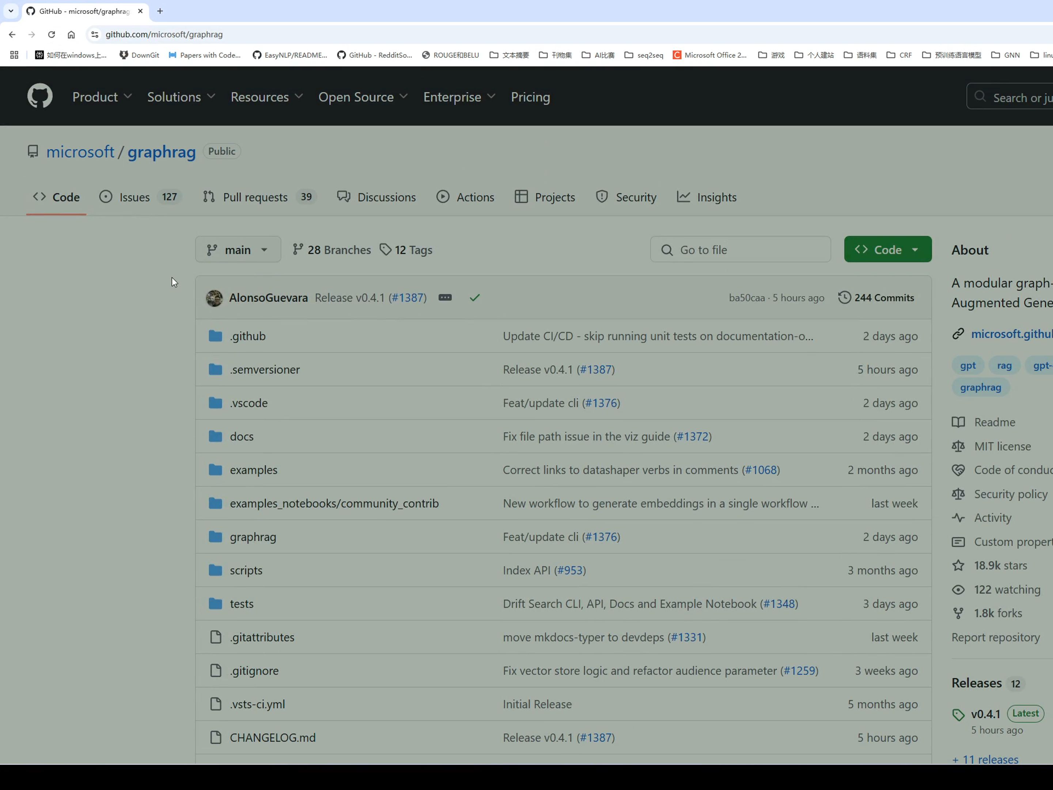The width and height of the screenshot is (1053, 790).
Task: Open the tab search dropdown arrow
Action: tap(11, 11)
